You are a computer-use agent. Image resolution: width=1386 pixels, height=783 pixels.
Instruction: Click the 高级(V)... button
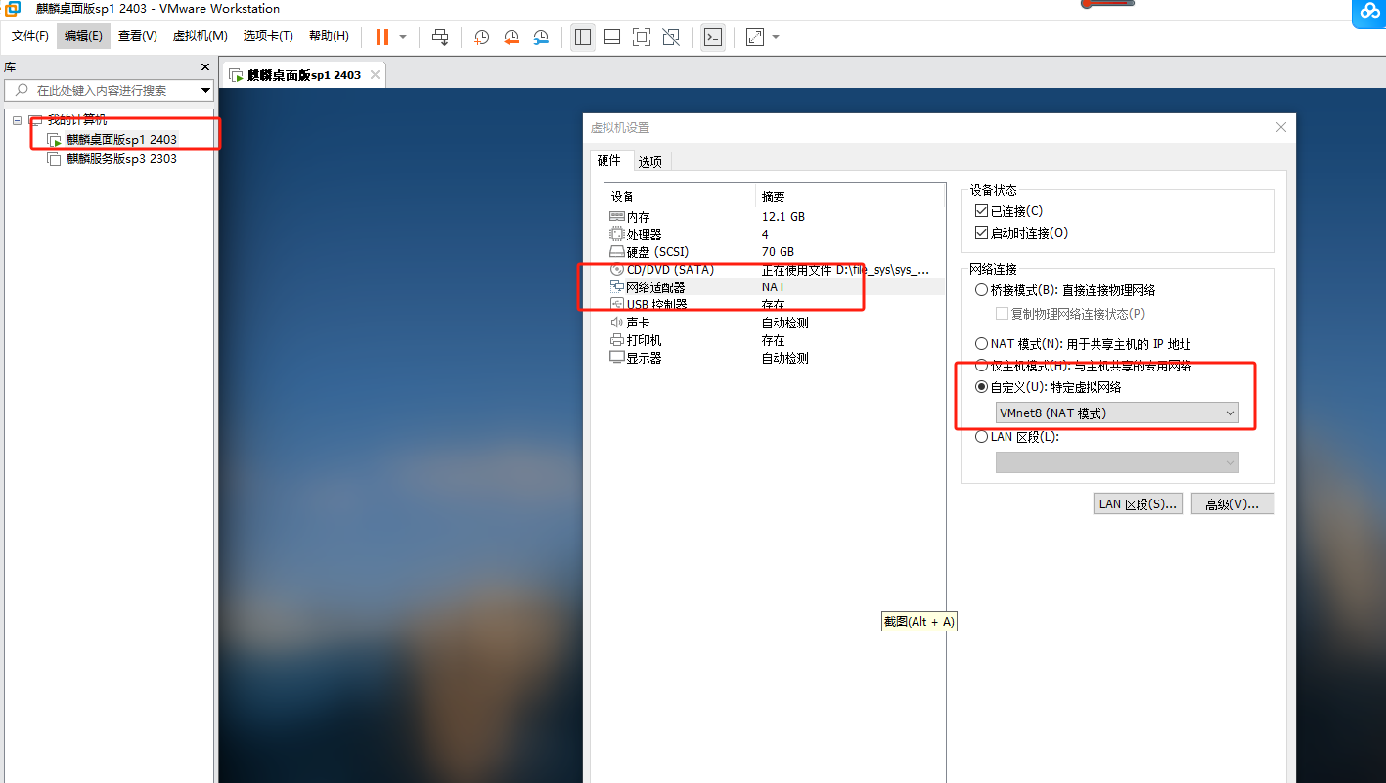pyautogui.click(x=1232, y=503)
